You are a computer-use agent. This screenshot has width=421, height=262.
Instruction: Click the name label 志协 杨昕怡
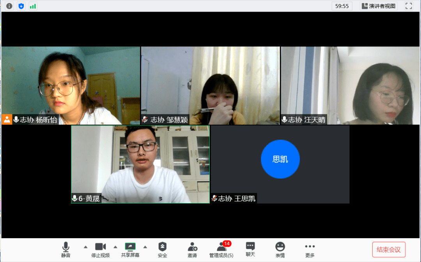[35, 119]
